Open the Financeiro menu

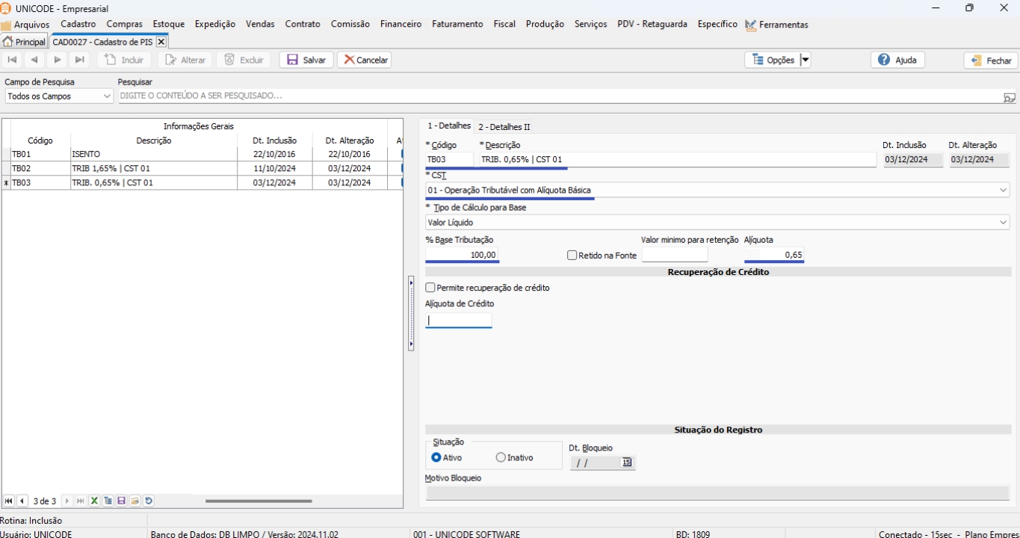point(401,24)
